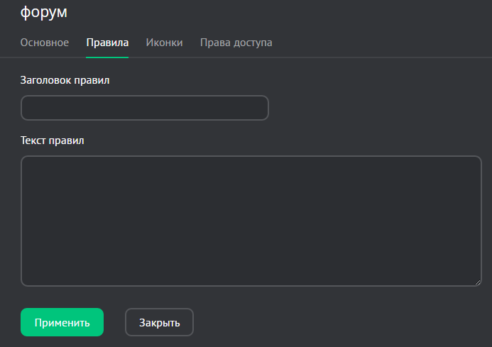Click the Закрыть button
Image resolution: width=492 pixels, height=347 pixels.
pyautogui.click(x=159, y=322)
